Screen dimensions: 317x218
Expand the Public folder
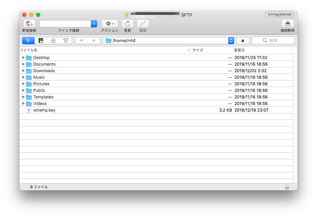(x=23, y=91)
